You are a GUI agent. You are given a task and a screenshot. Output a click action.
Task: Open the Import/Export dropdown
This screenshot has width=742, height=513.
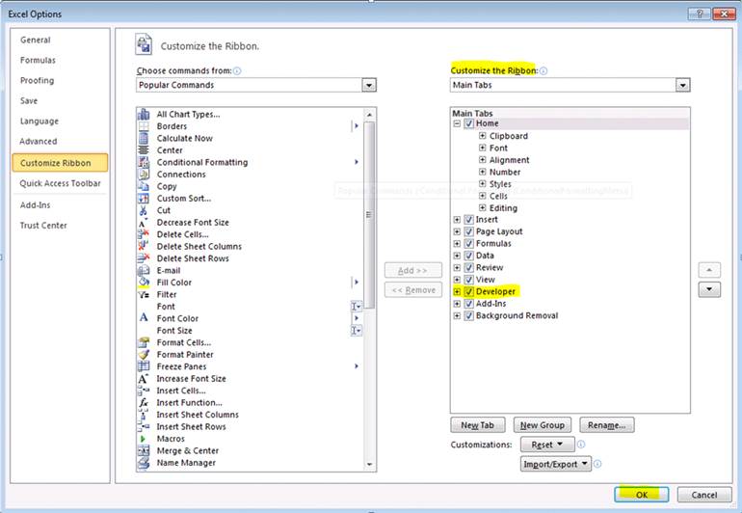[x=556, y=464]
